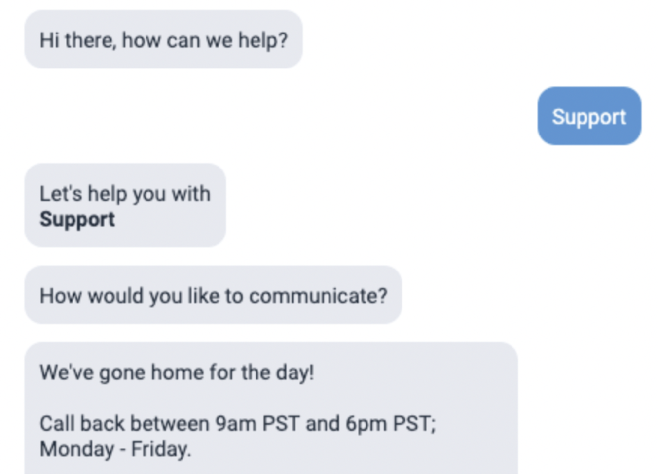
Task: Click the "We've gone home for the day!" line
Action: pos(177,372)
